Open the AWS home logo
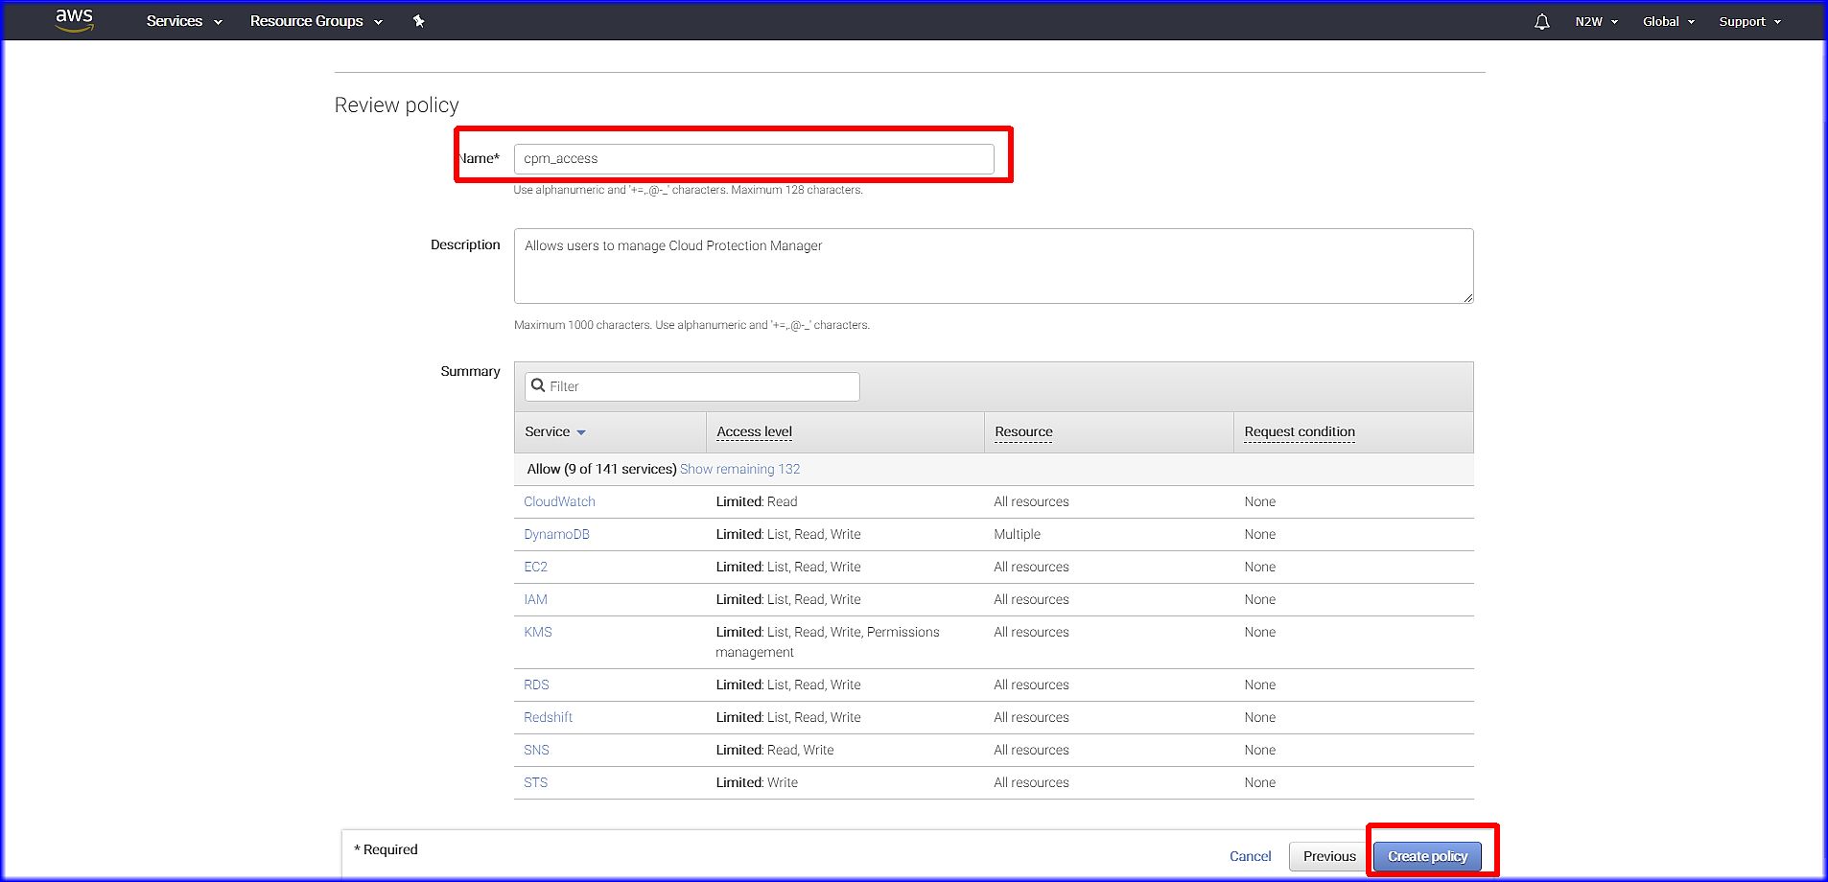 point(75,20)
